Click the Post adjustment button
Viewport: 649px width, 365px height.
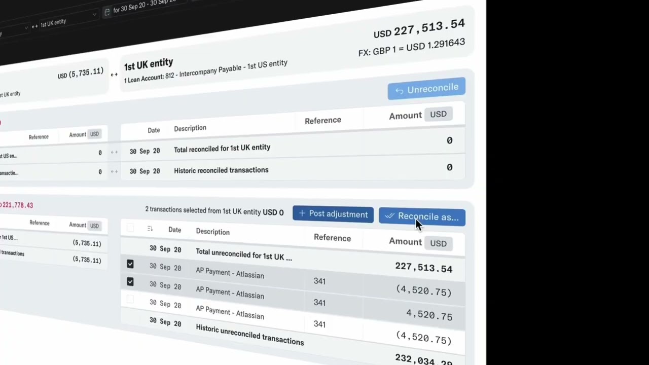pos(333,214)
